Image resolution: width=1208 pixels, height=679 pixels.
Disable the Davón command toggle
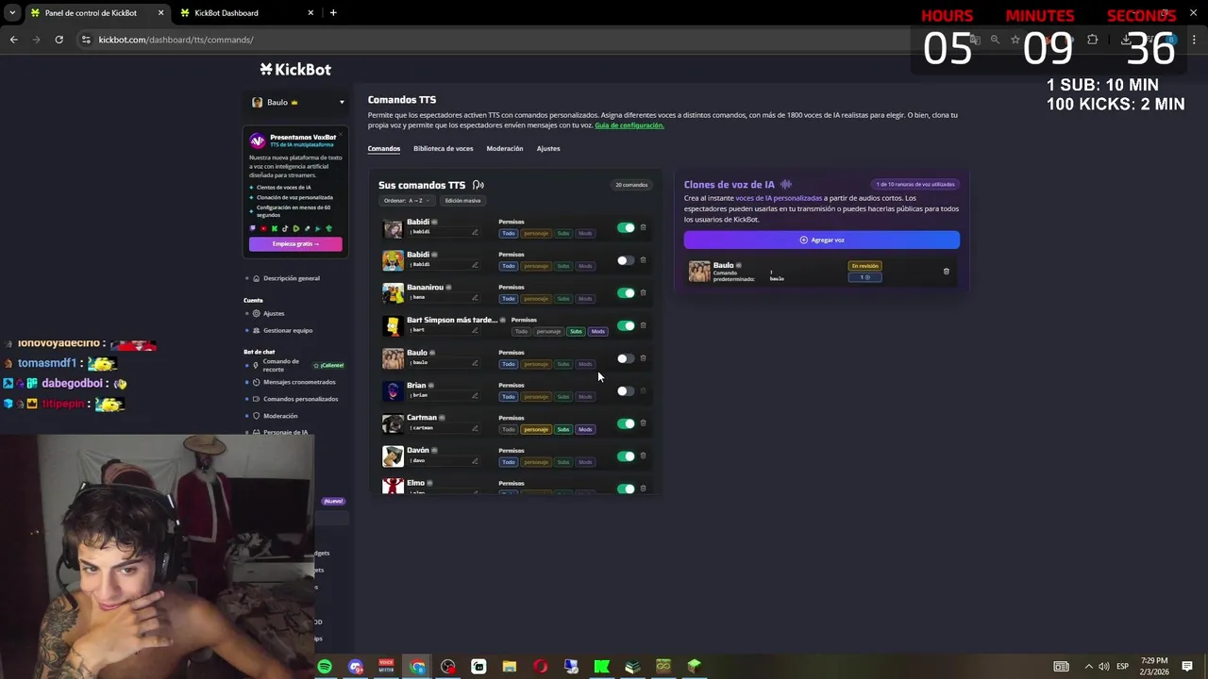coord(626,455)
